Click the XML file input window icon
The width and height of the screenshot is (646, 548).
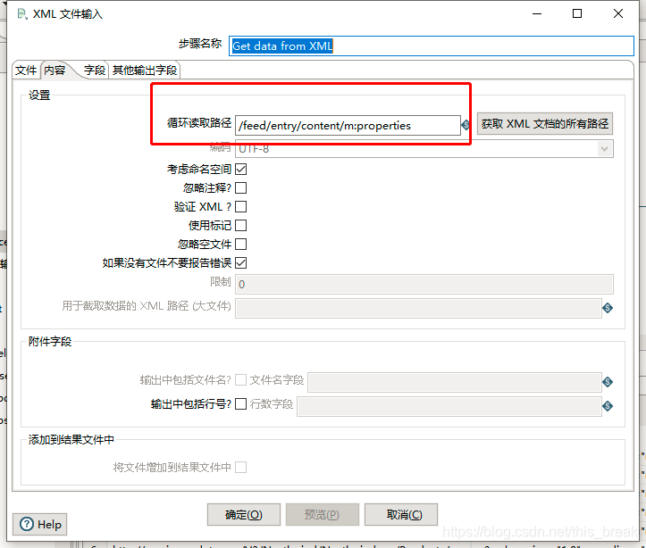(x=22, y=14)
